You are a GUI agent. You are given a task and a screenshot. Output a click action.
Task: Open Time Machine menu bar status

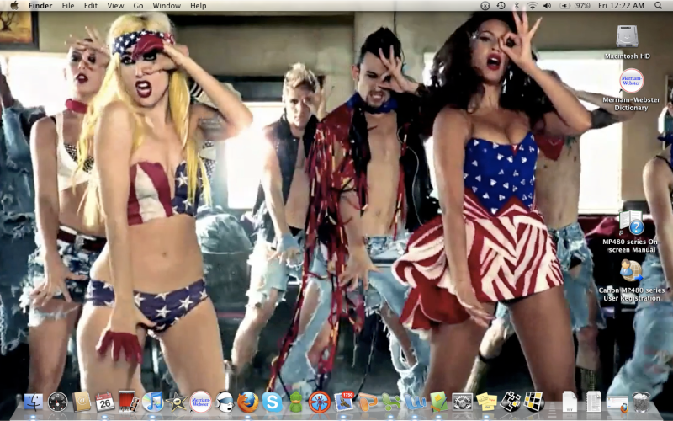(501, 6)
